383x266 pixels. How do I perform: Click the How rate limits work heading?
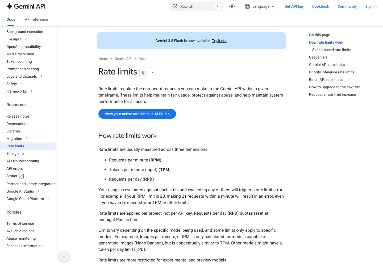tap(127, 136)
